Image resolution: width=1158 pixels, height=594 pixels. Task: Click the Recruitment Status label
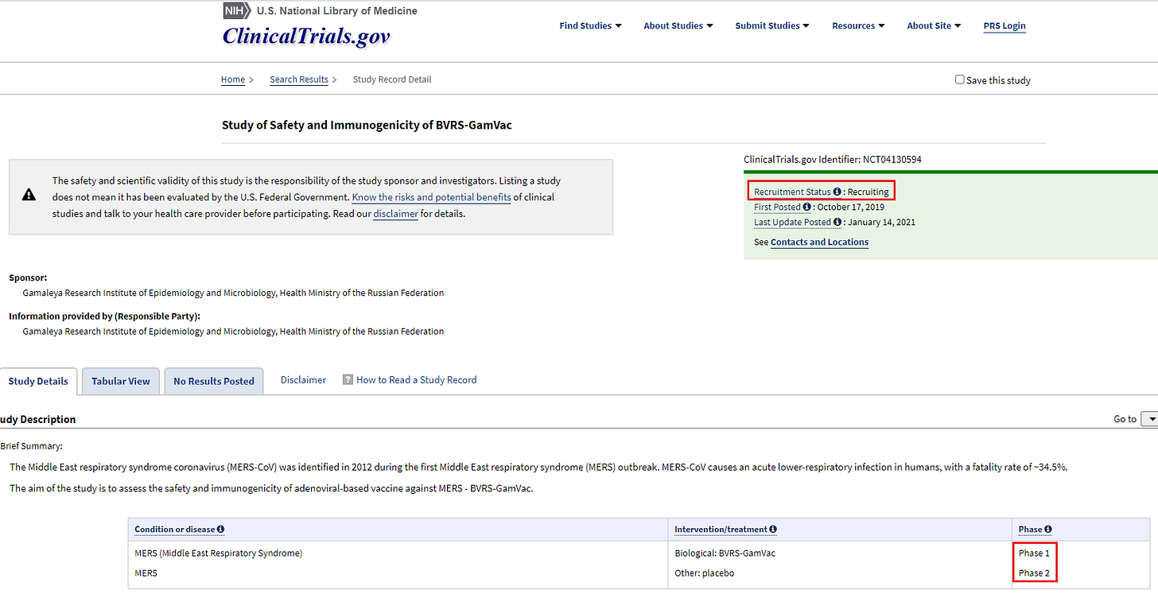click(x=792, y=192)
